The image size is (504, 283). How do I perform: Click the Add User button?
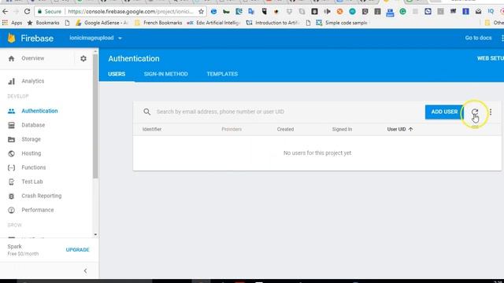pos(444,112)
